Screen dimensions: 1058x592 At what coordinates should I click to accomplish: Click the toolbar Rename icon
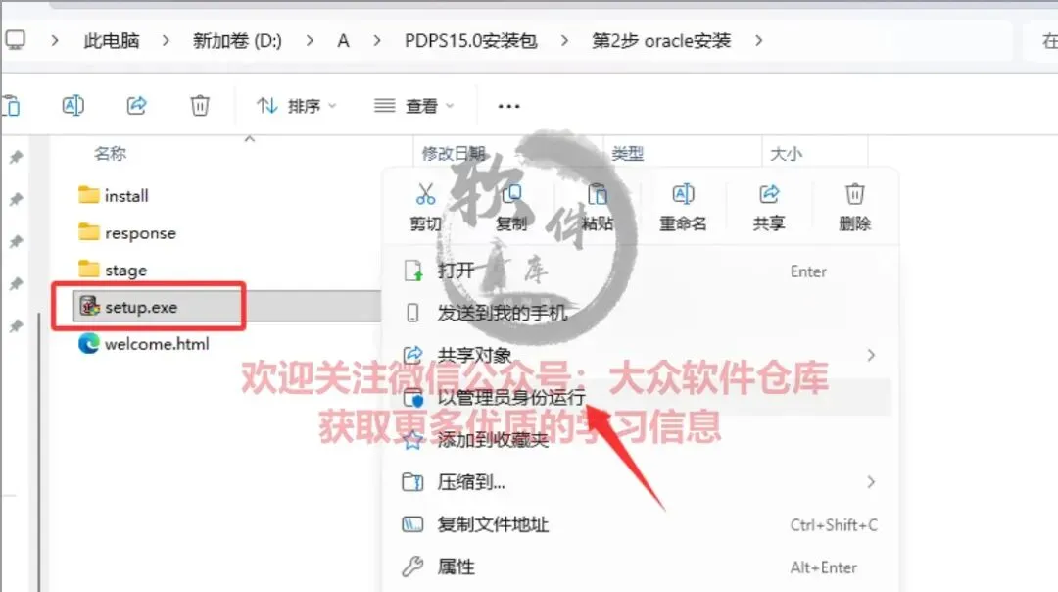[x=72, y=105]
